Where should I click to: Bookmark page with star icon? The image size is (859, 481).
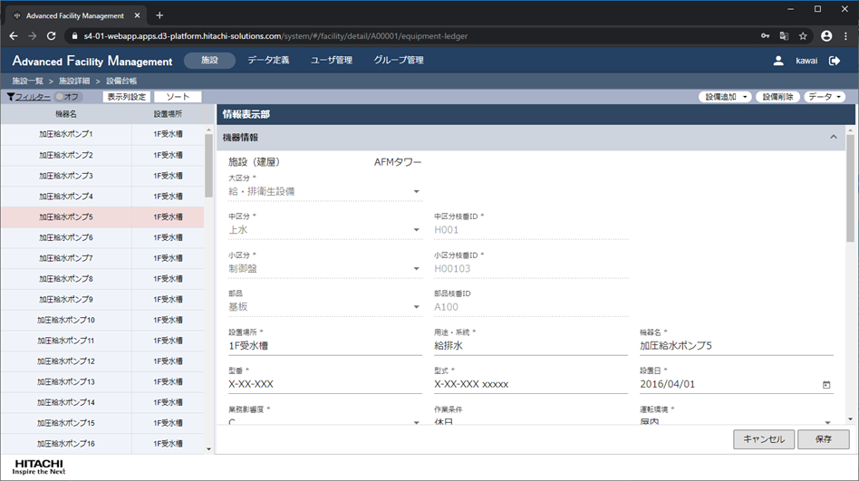pyautogui.click(x=803, y=36)
